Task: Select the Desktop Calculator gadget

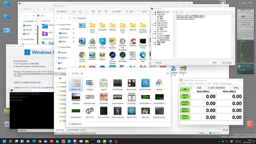Action: (x=159, y=111)
